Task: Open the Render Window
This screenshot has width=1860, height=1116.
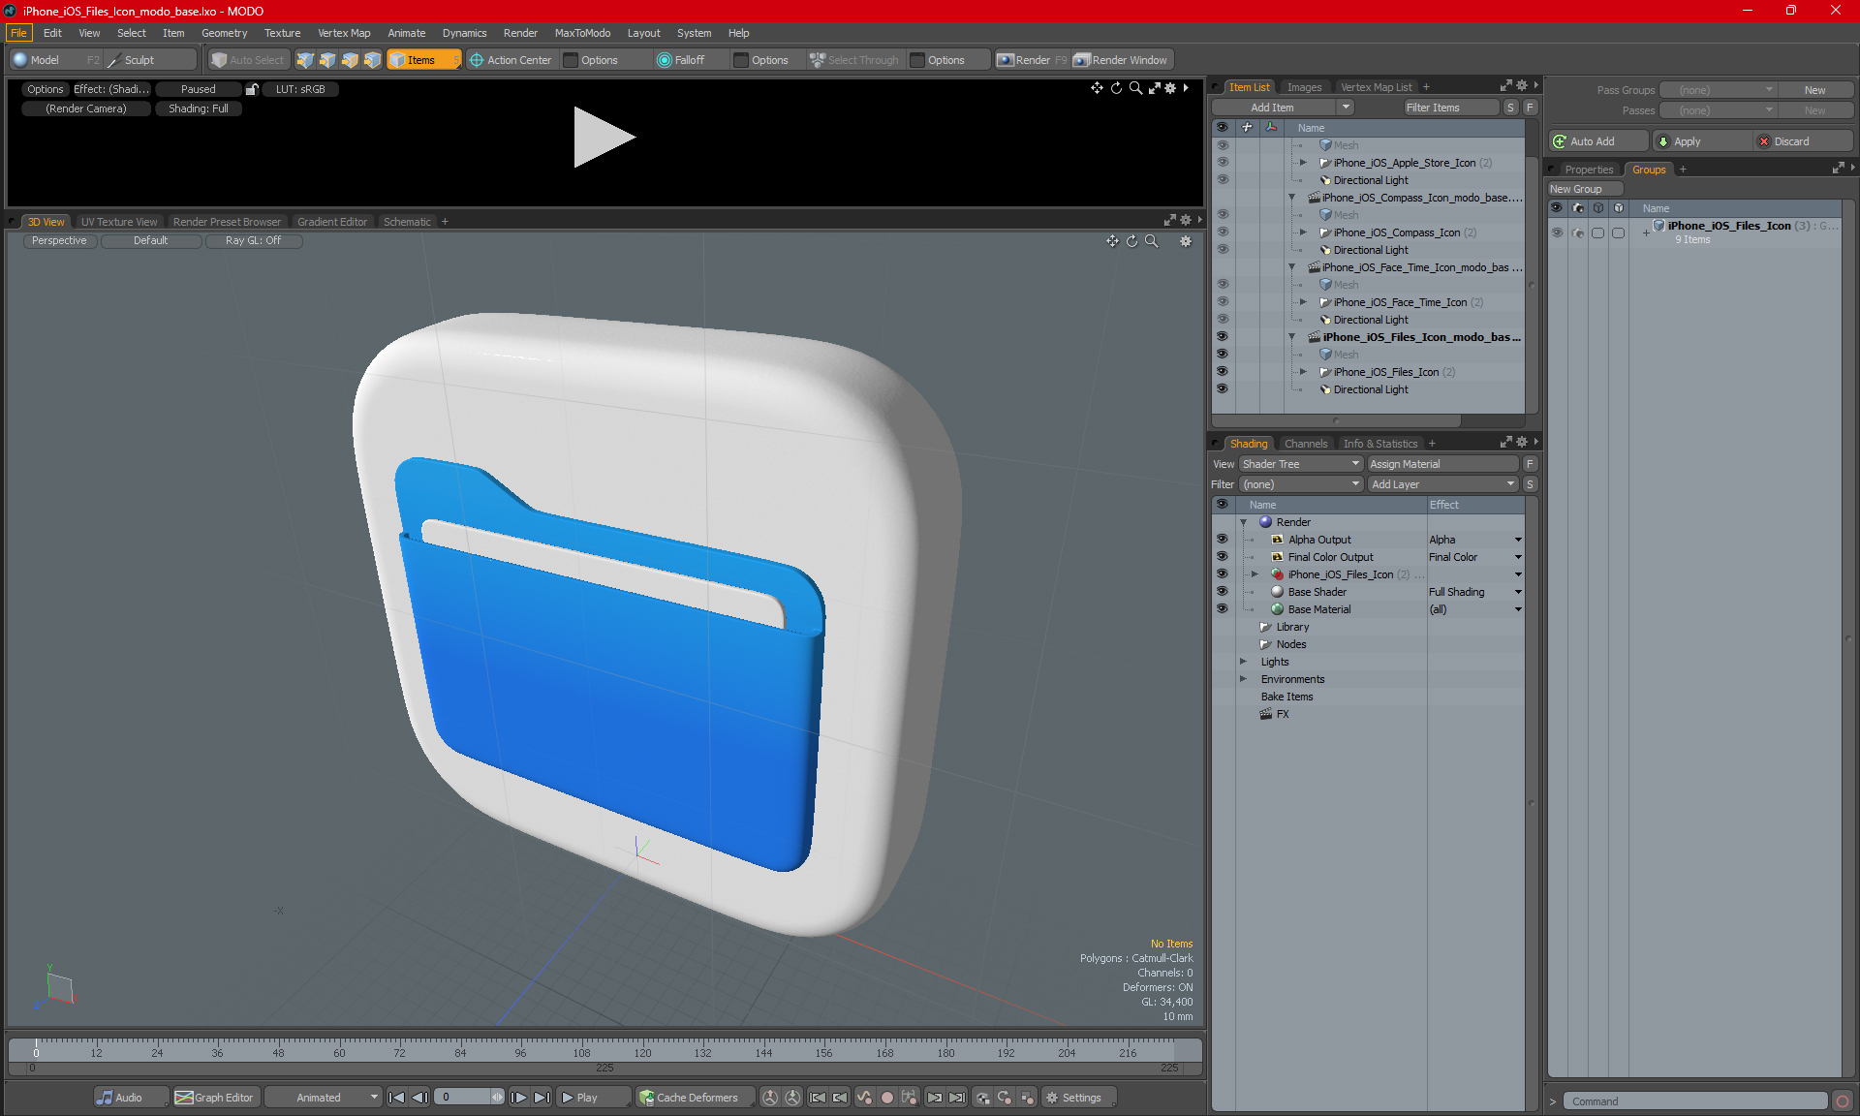Action: tap(1121, 60)
